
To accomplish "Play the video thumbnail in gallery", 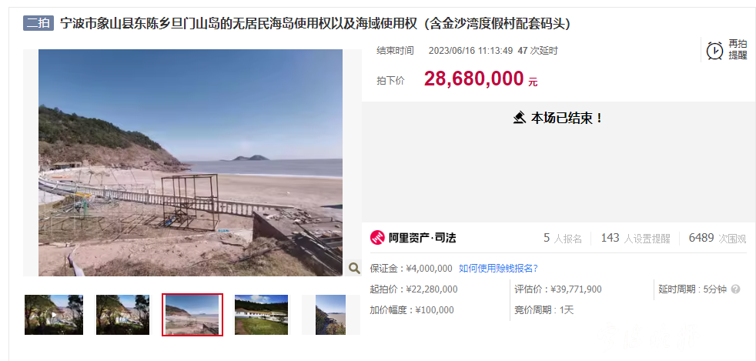I will click(54, 315).
